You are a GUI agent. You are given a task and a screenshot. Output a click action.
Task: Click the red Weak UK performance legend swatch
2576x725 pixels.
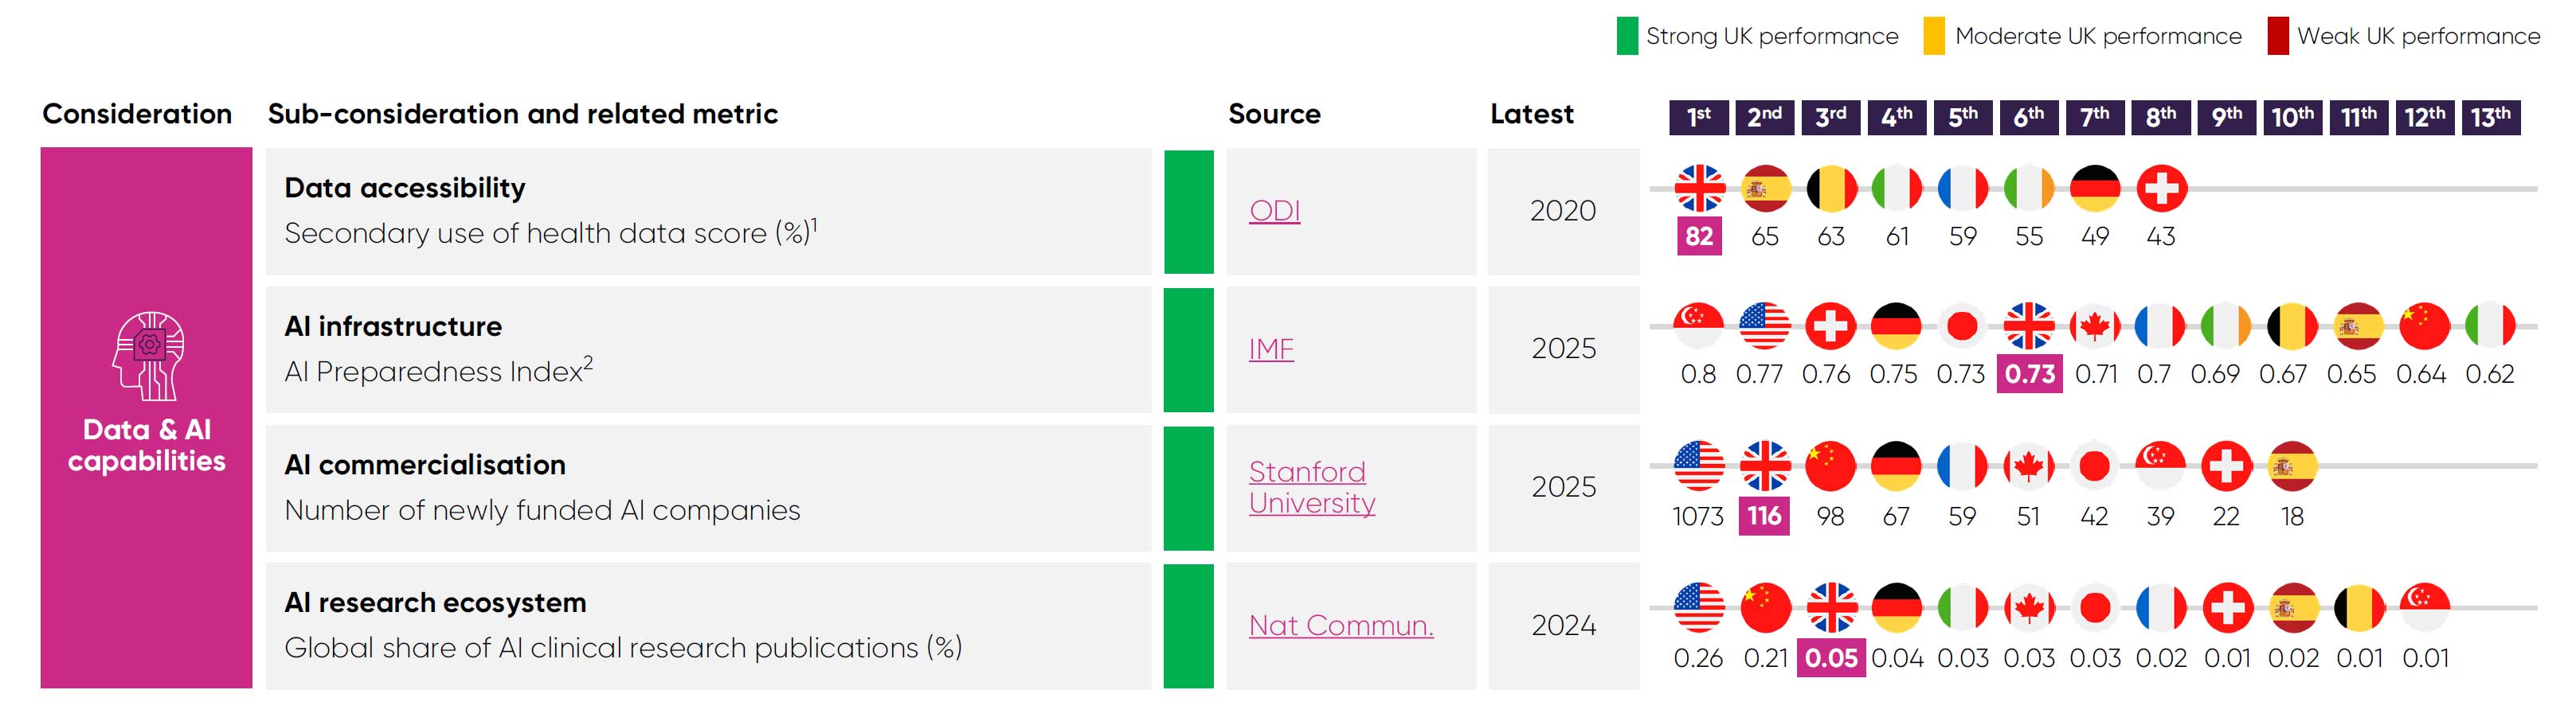coord(2278,36)
